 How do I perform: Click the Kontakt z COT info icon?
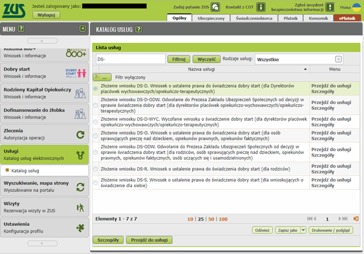(261, 7)
